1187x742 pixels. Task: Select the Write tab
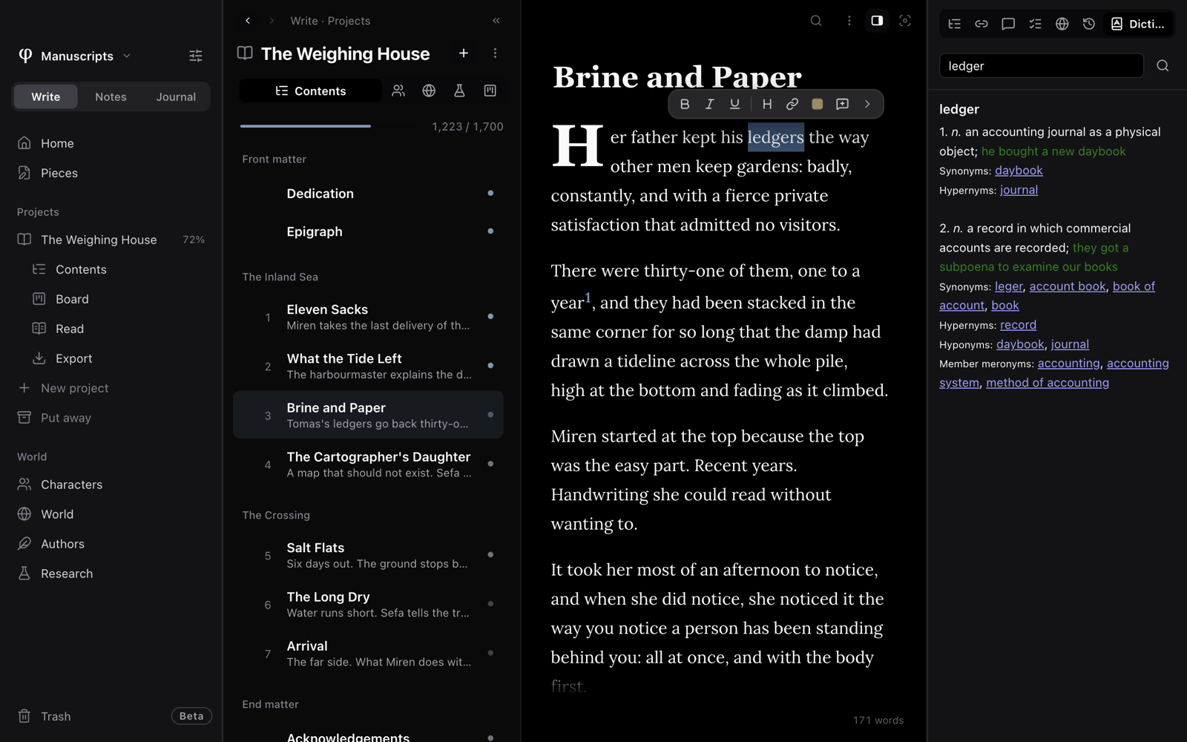pos(46,97)
